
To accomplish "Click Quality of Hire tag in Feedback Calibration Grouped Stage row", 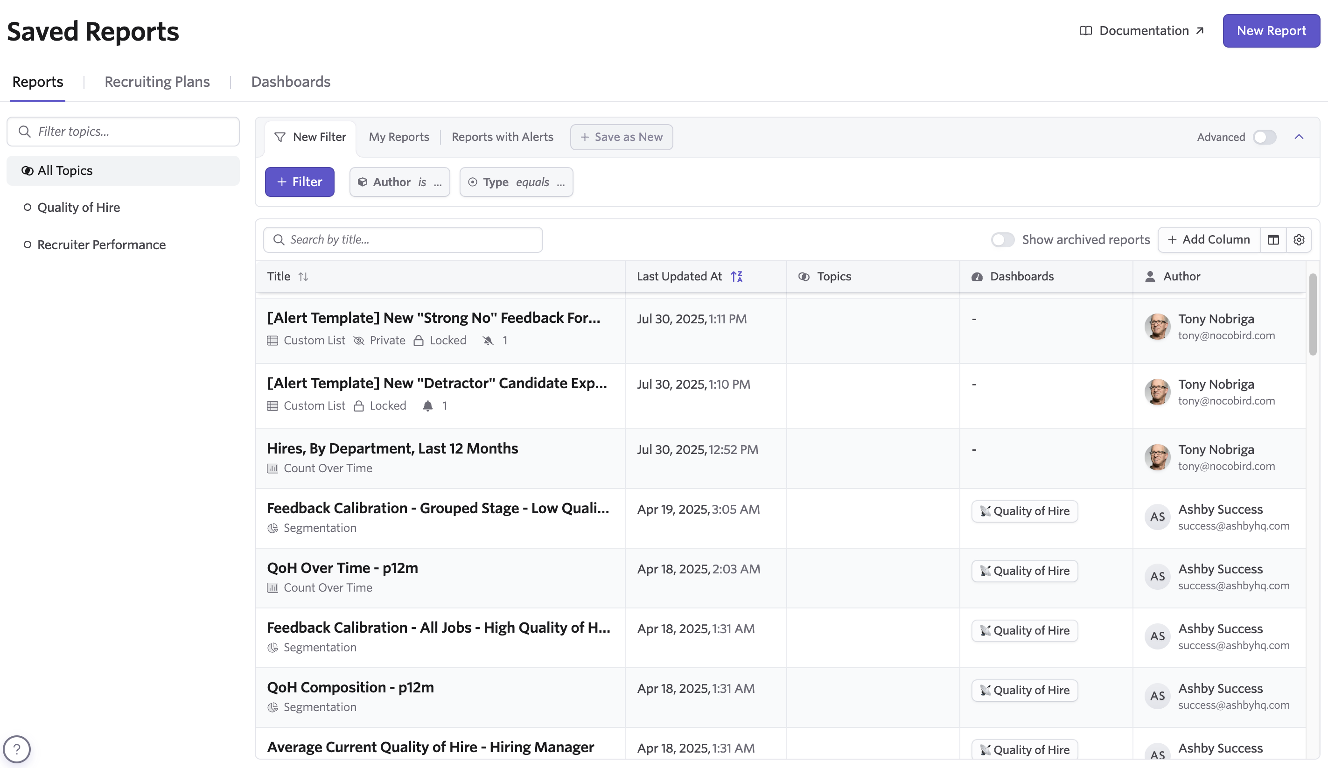I will click(x=1024, y=511).
